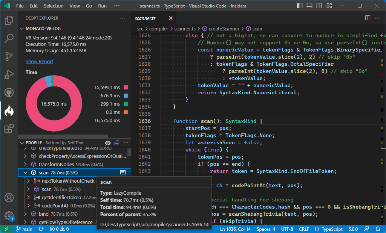Click the blue 676.9 ms legend swatch

(x=126, y=95)
